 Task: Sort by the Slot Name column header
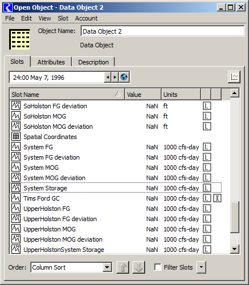point(67,94)
